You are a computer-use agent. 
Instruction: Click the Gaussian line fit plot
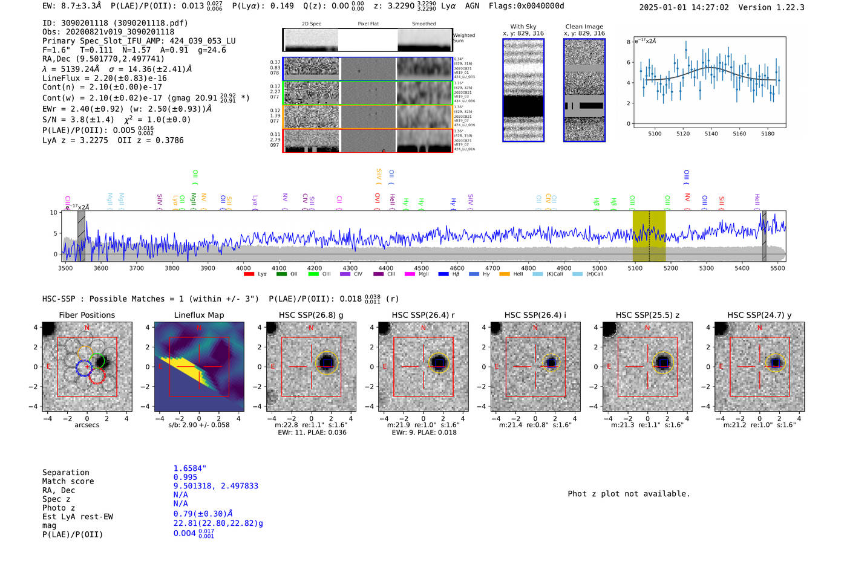pyautogui.click(x=710, y=82)
